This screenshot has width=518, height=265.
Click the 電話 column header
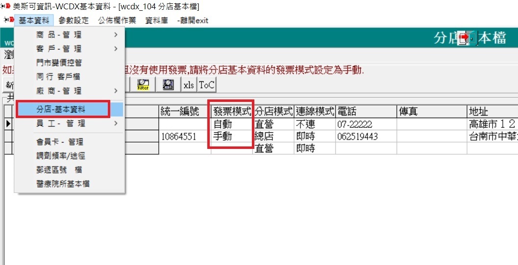point(366,112)
